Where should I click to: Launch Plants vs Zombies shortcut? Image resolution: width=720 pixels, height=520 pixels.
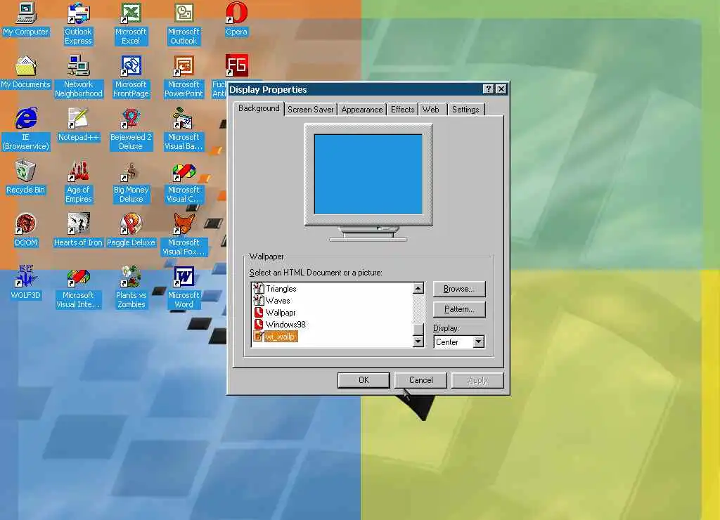click(x=131, y=287)
